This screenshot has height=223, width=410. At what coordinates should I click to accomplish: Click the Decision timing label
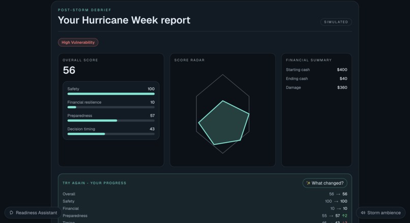click(x=81, y=129)
